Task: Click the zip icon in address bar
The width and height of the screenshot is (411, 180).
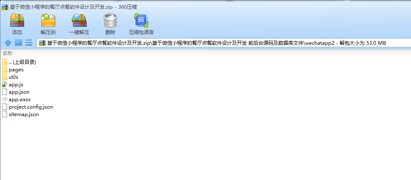Action: click(42, 43)
